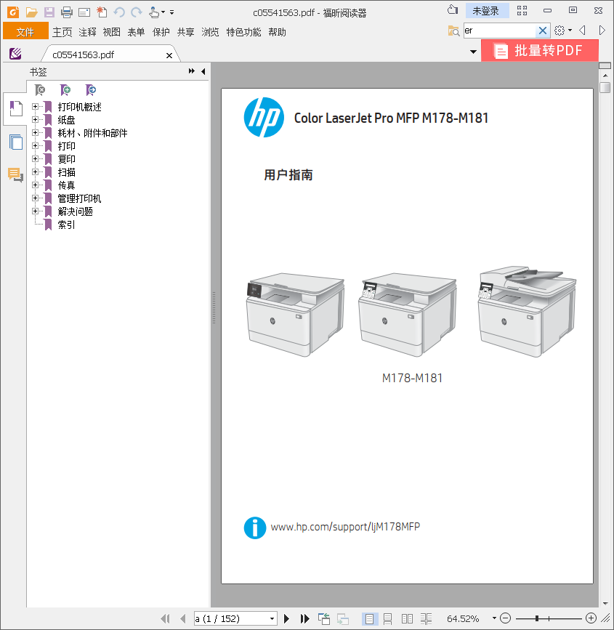The image size is (614, 630).
Task: Open the page thumbnails sidebar panel
Action: (x=16, y=142)
